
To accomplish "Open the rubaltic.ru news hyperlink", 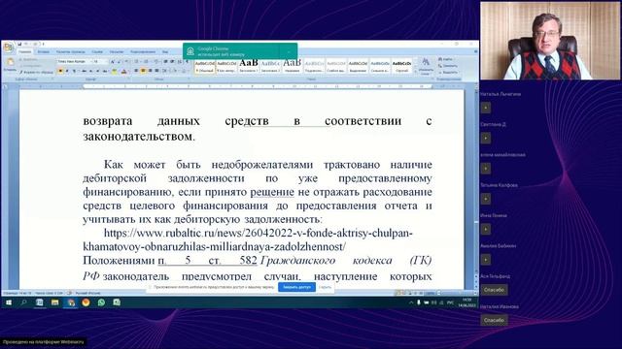I will pyautogui.click(x=248, y=239).
